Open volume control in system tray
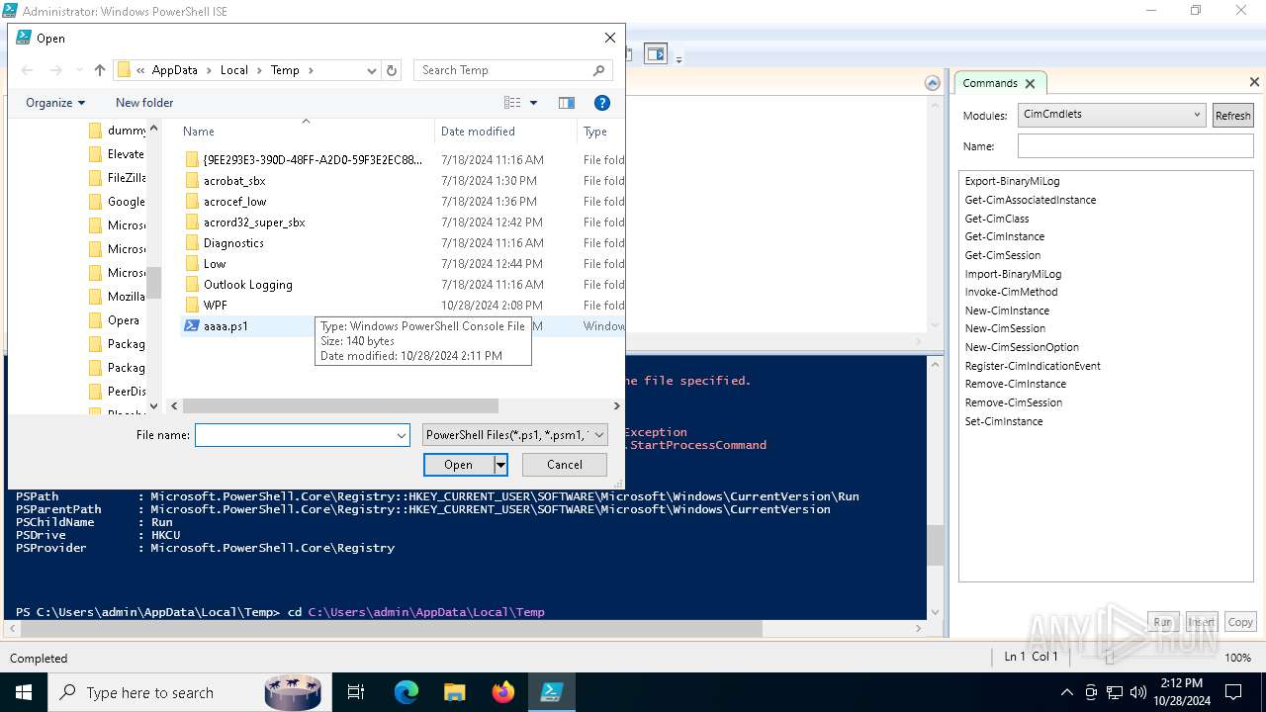The image size is (1266, 712). tap(1137, 693)
